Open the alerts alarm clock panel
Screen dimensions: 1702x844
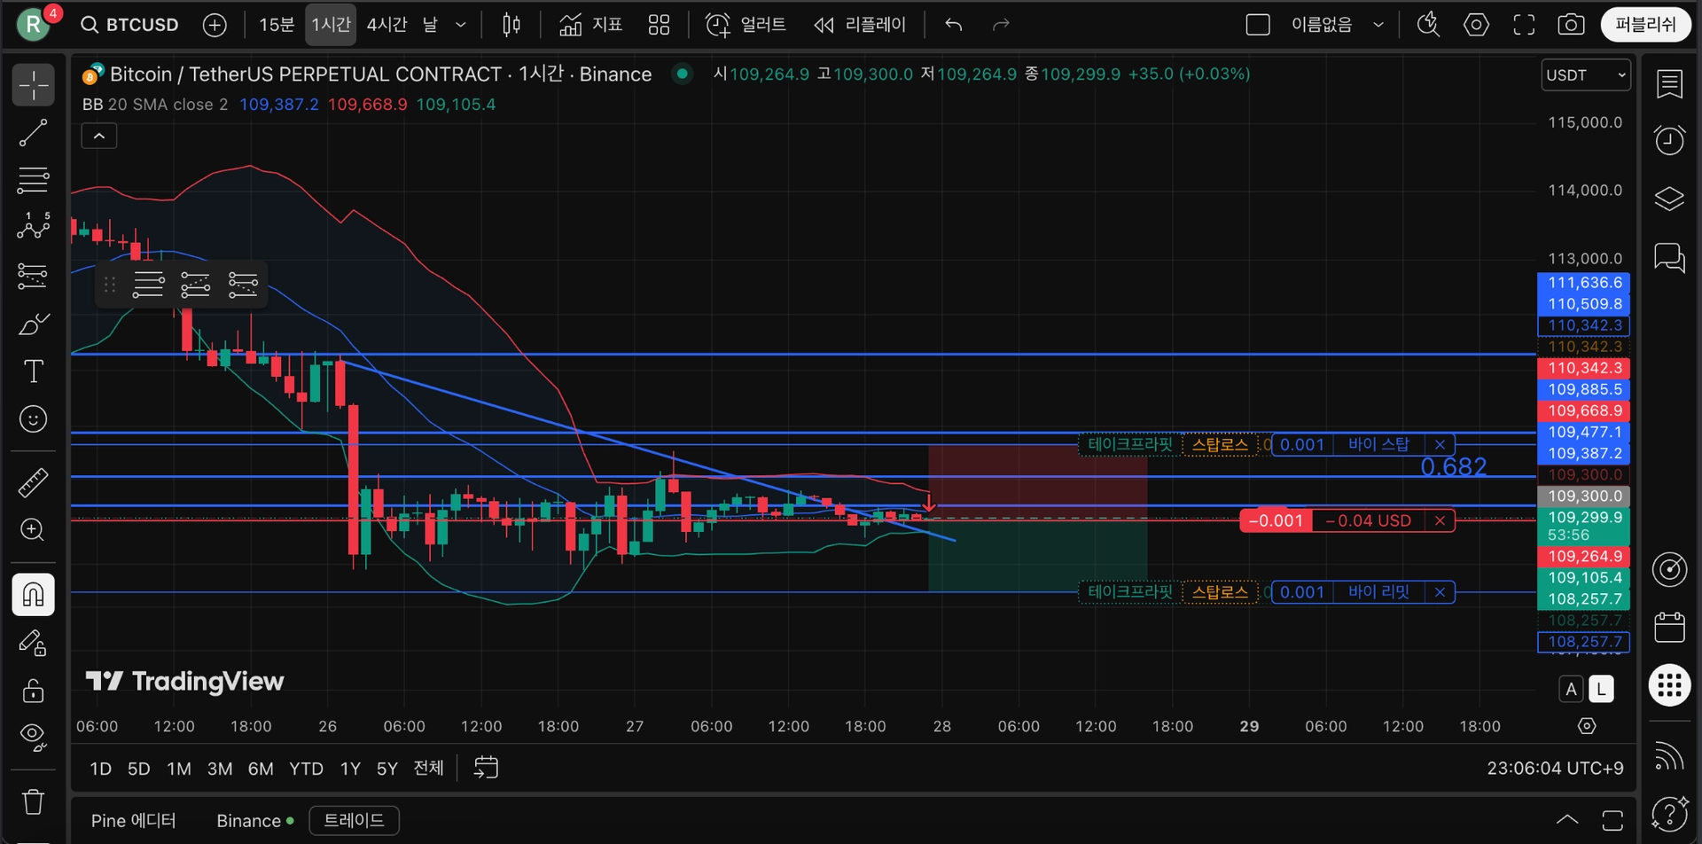[1669, 140]
